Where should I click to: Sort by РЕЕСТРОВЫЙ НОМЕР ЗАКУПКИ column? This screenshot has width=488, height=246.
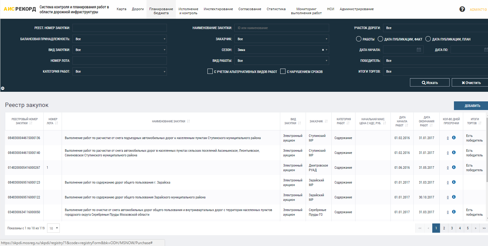tap(31, 123)
